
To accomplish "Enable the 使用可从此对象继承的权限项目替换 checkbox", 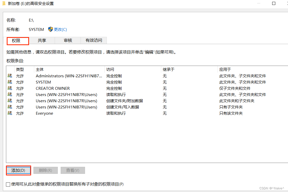I will click(x=8, y=184).
